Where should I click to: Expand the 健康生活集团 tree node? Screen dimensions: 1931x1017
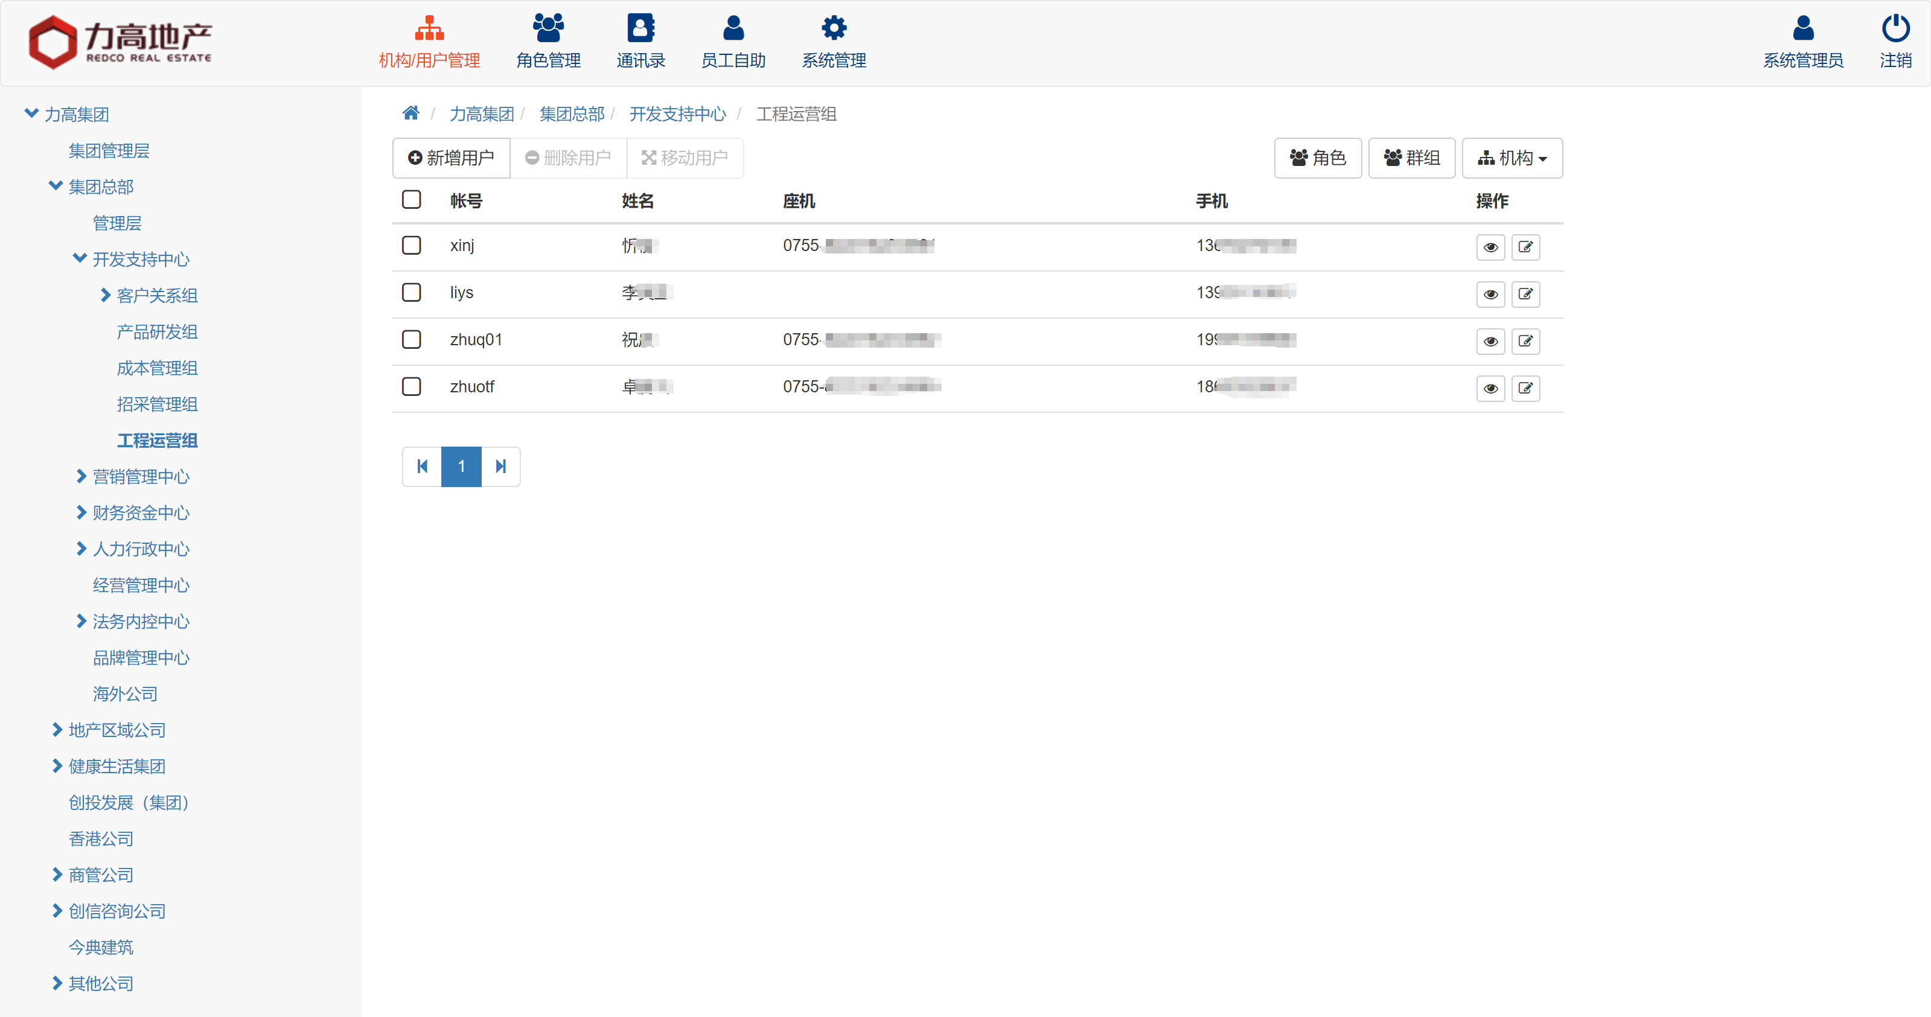(57, 765)
